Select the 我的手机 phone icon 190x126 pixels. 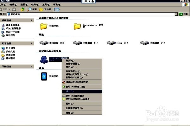coord(44,76)
